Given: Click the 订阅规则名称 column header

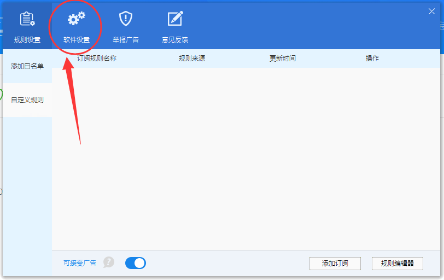Looking at the screenshot, I should 97,59.
